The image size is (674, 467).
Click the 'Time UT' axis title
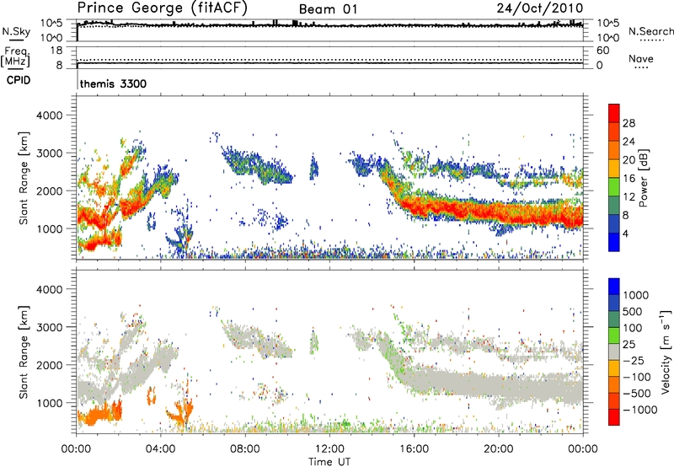pos(329,461)
